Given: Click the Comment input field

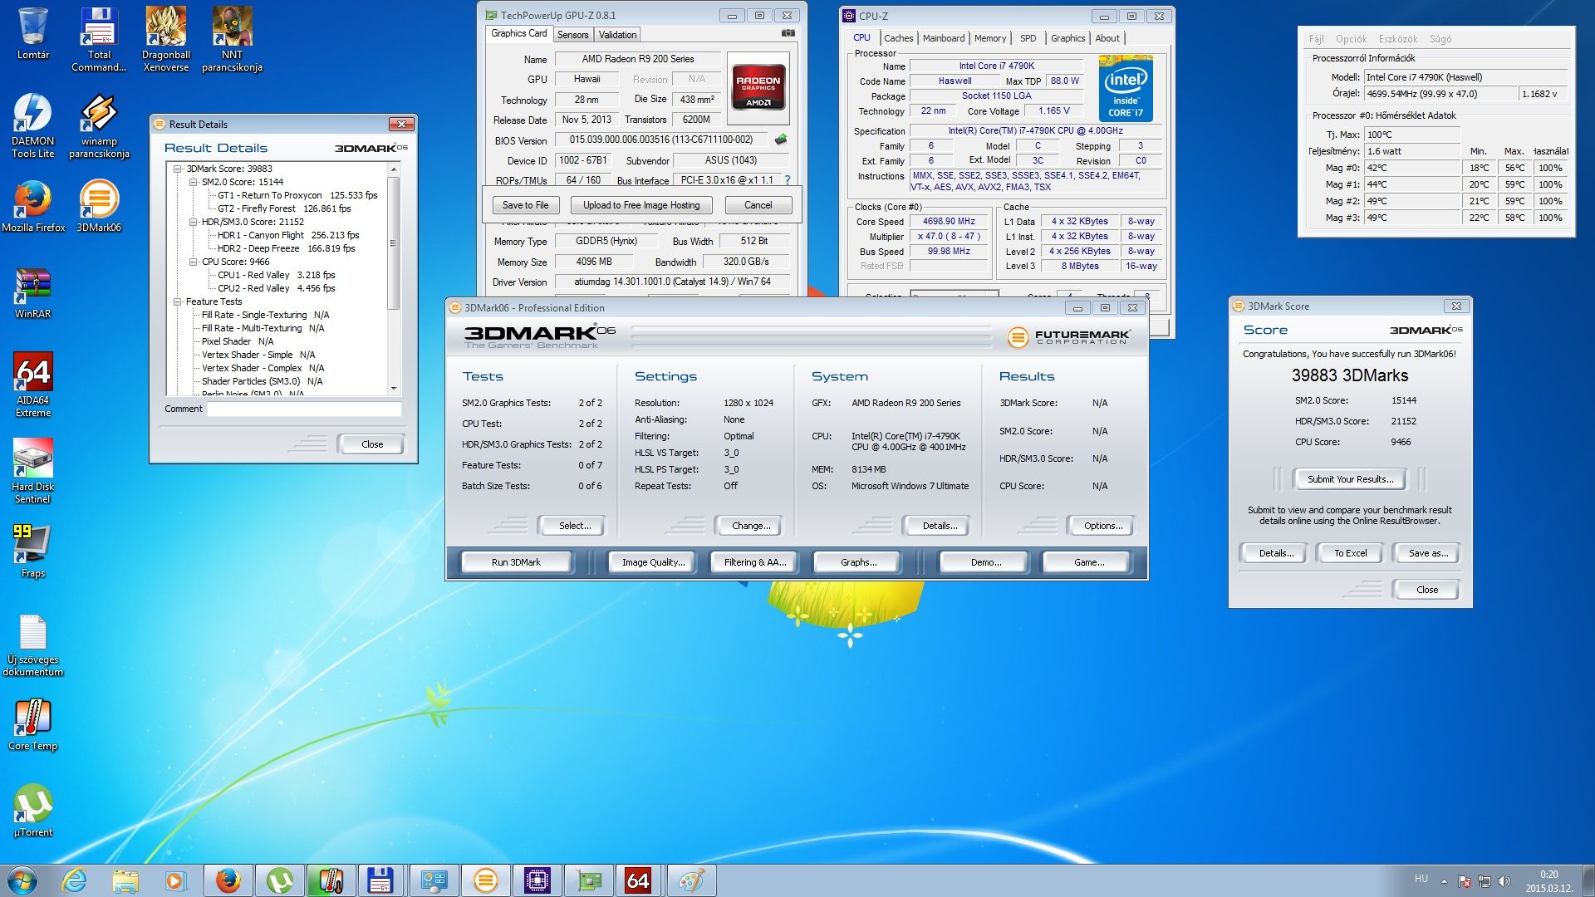Looking at the screenshot, I should (x=304, y=409).
